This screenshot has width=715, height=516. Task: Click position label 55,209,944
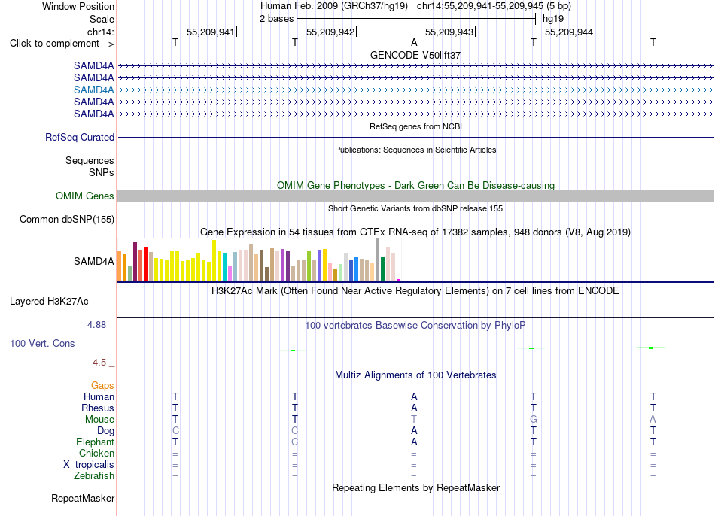coord(569,32)
